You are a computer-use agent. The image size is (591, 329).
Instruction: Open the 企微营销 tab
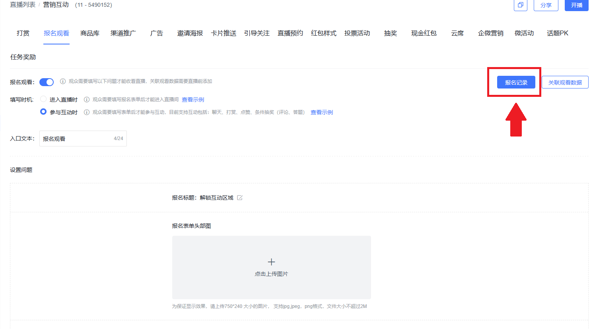(x=491, y=33)
